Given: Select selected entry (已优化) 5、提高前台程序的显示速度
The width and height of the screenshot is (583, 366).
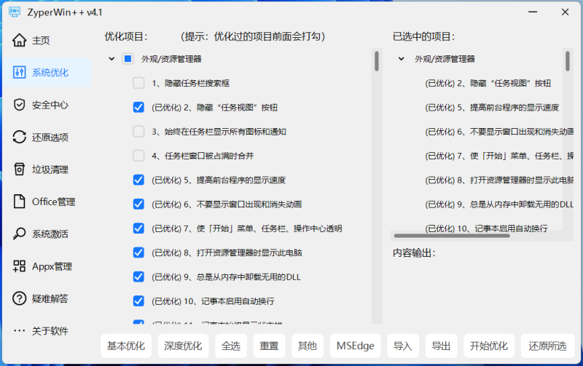Looking at the screenshot, I should coord(492,107).
